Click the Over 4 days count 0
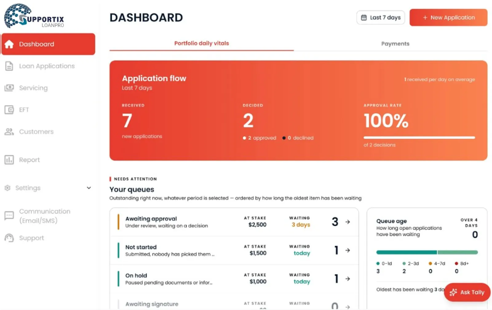This screenshot has width=492, height=310. click(475, 235)
